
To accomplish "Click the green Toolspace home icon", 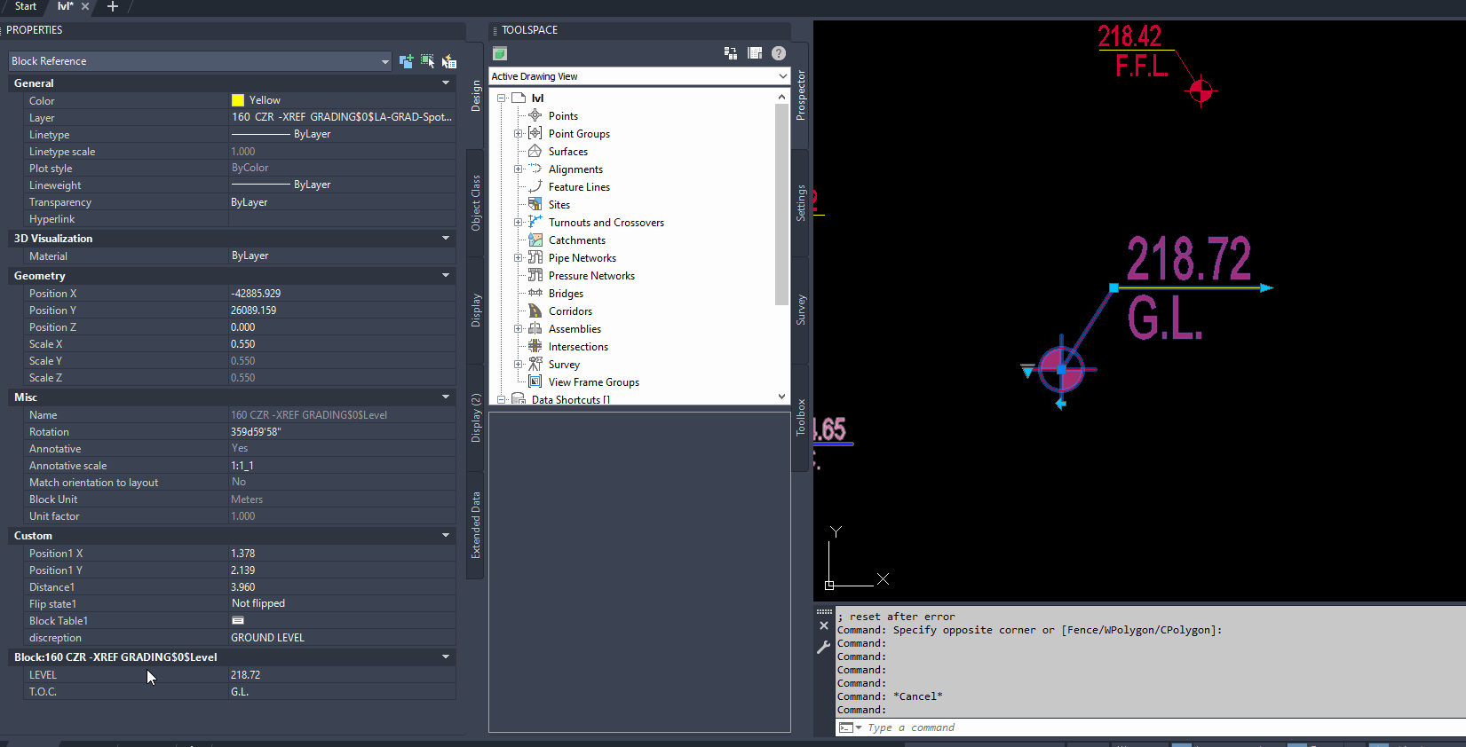I will tap(500, 53).
